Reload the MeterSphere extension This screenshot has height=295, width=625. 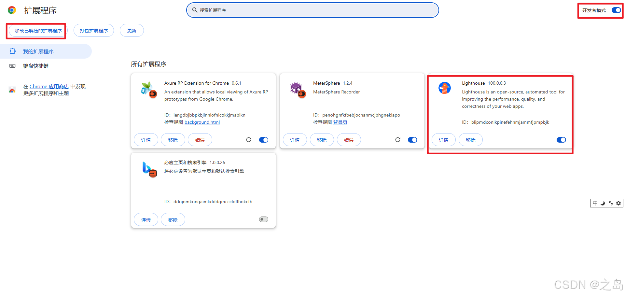[x=398, y=140]
